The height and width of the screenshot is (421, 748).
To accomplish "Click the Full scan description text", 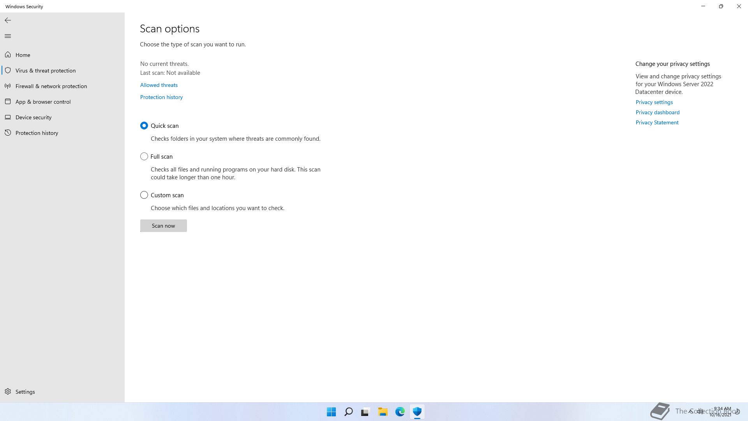I will click(x=236, y=173).
